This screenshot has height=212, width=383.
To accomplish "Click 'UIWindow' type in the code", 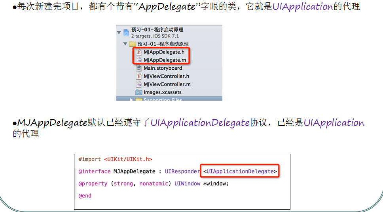I will (x=188, y=183).
